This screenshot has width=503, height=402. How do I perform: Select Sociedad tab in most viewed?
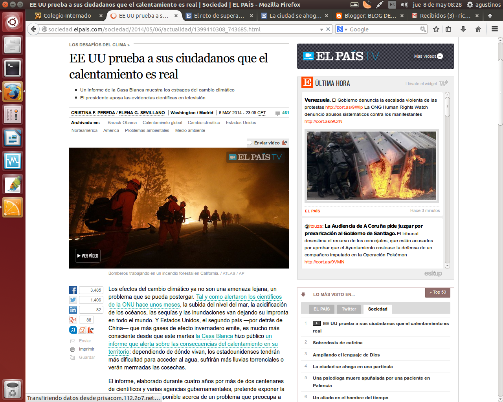[378, 309]
